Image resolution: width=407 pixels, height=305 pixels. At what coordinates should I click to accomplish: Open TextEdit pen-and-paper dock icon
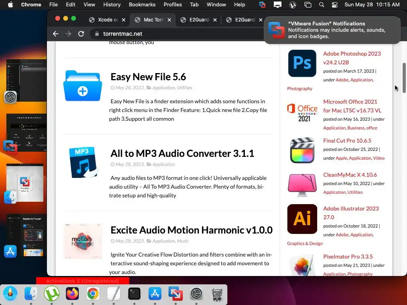114,293
